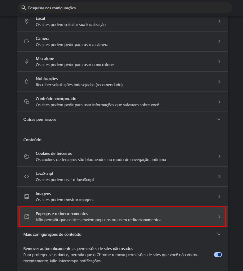243x271 pixels.
Task: Click the JavaScript code brackets icon
Action: click(27, 176)
